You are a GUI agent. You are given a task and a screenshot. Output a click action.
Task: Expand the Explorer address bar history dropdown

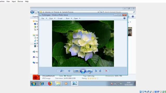click(x=98, y=12)
